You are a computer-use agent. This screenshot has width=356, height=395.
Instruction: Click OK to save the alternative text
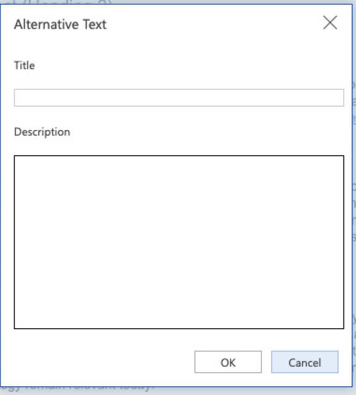(x=228, y=362)
